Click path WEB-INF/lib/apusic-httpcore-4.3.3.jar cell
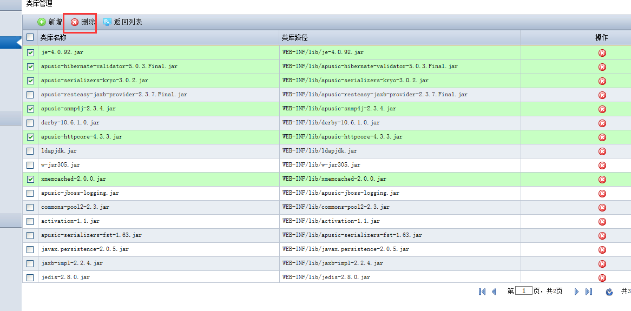 (x=400, y=137)
